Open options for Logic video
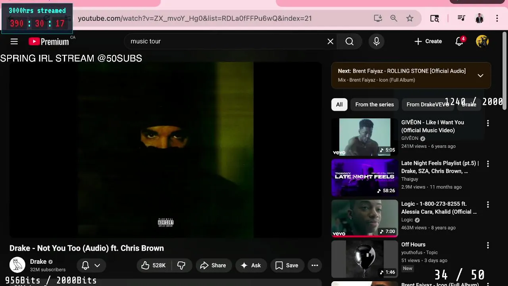This screenshot has width=508, height=286. click(x=488, y=205)
